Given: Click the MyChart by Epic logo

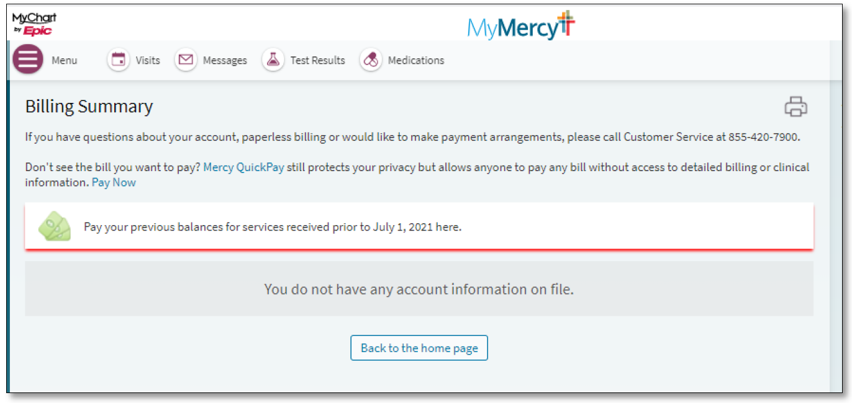Looking at the screenshot, I should pos(34,24).
